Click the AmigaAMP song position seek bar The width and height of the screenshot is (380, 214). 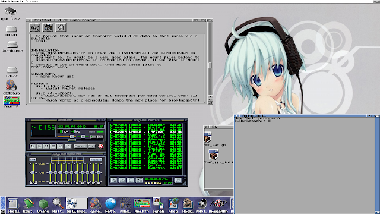click(x=66, y=140)
